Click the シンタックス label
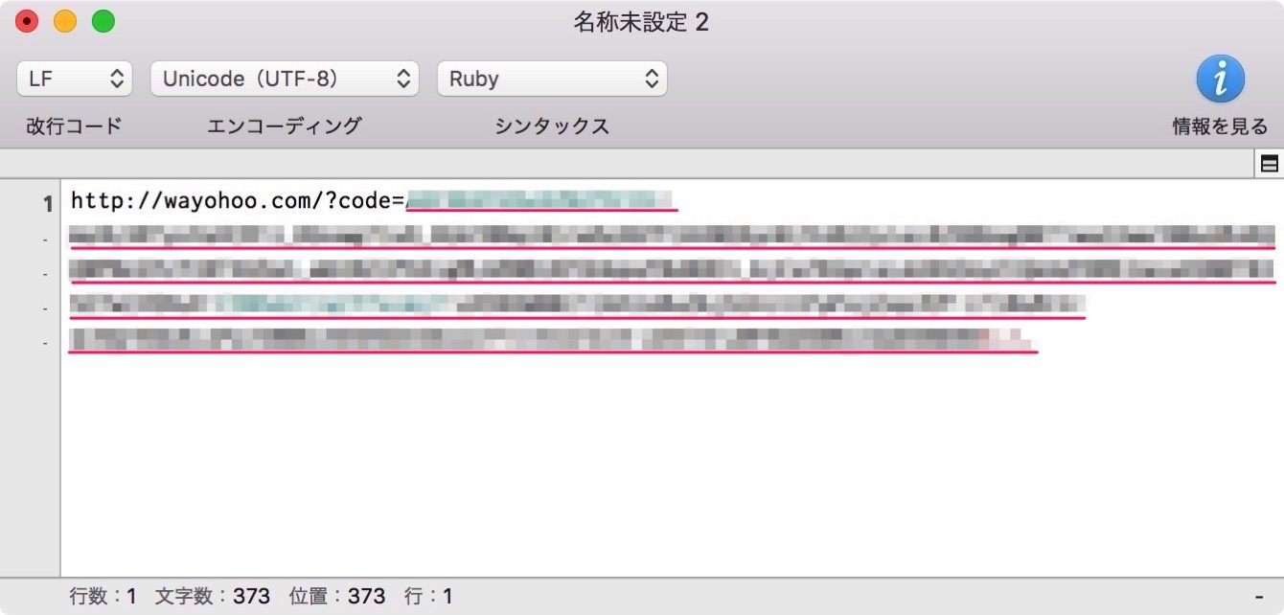Screen dimensions: 1284x615 point(552,126)
